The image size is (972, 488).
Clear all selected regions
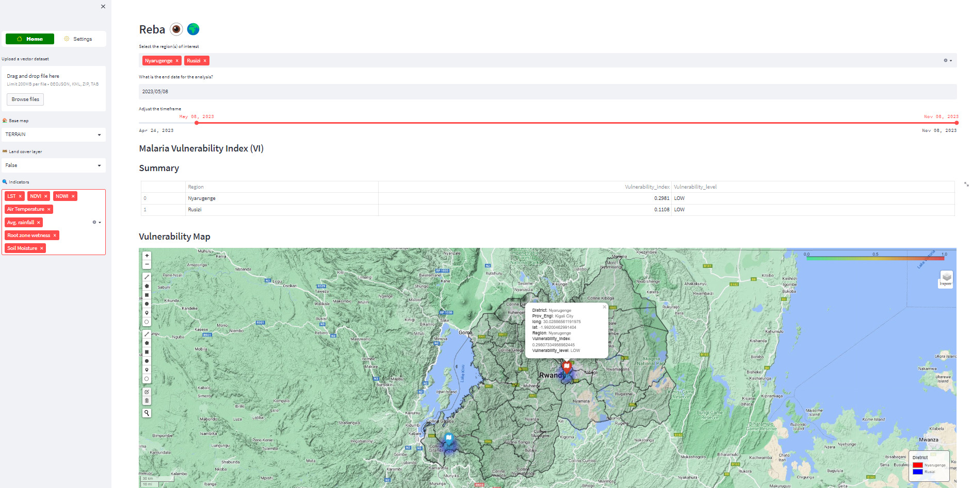pos(946,61)
